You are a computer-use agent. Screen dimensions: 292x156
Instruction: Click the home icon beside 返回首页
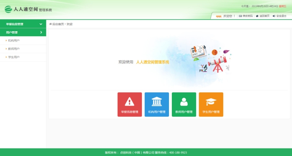point(257,16)
